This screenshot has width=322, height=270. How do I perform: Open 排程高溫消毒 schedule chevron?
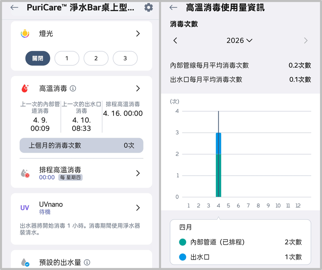point(138,173)
